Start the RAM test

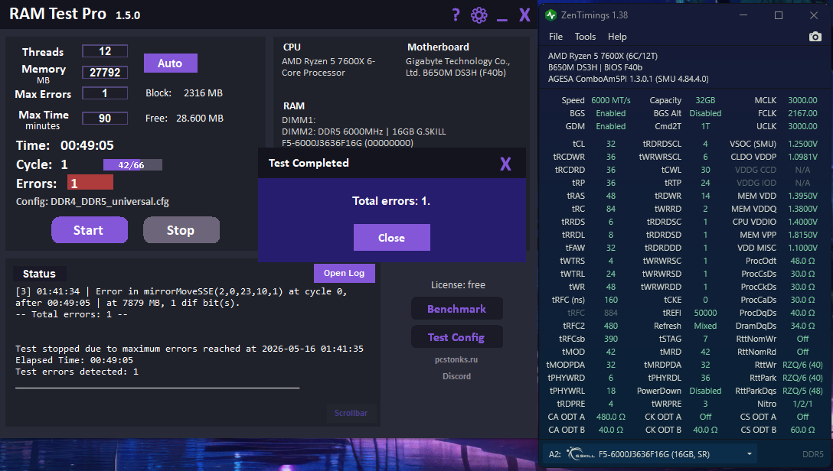(x=90, y=229)
